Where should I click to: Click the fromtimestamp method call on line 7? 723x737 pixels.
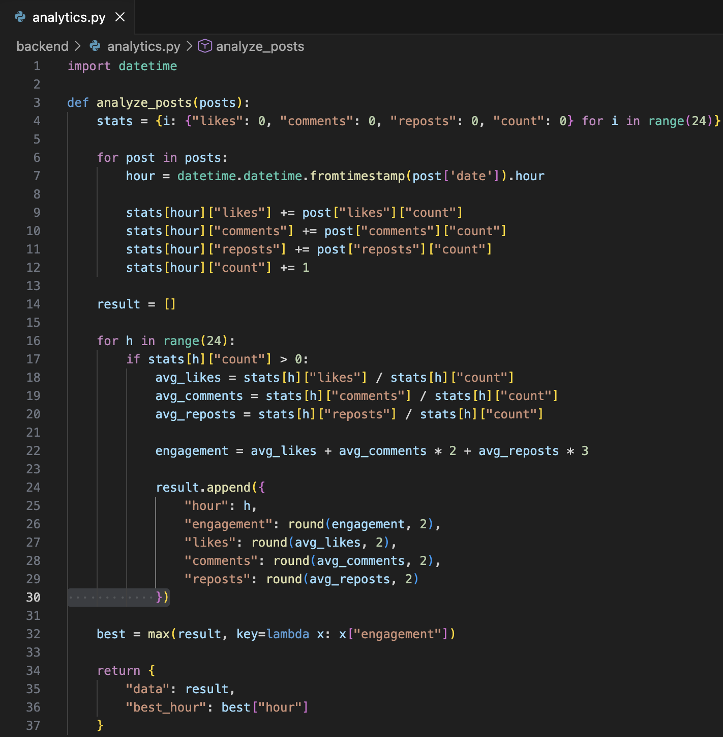pos(357,176)
